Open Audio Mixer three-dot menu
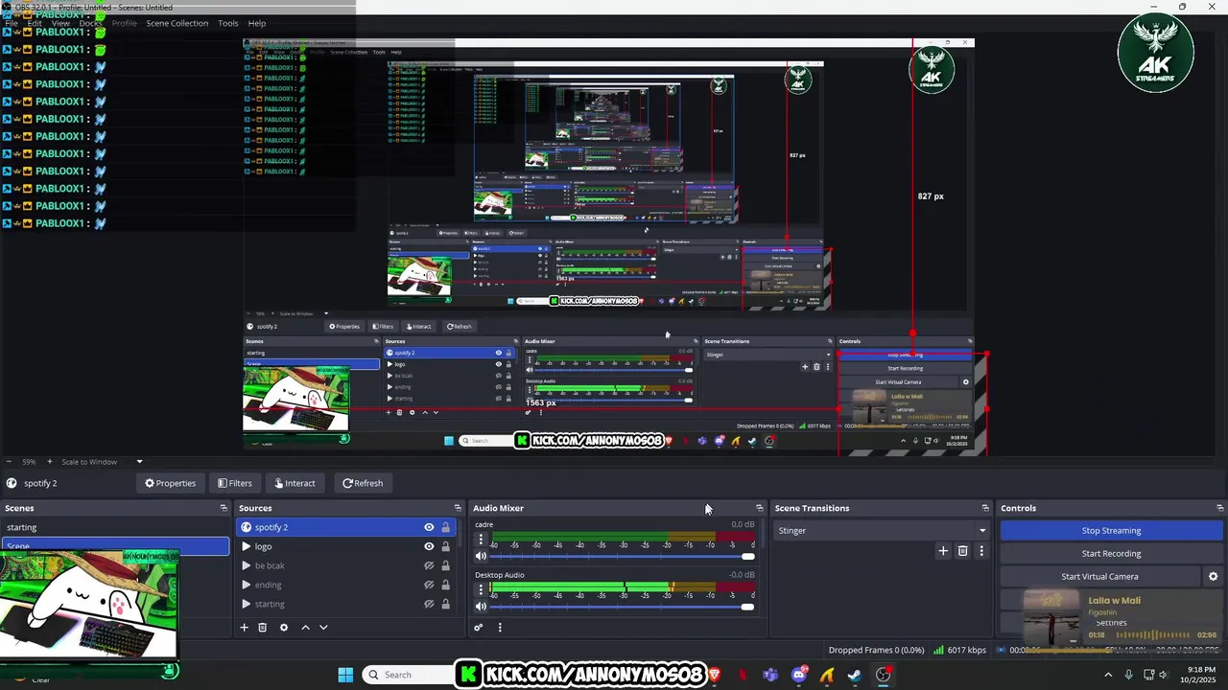 [499, 628]
